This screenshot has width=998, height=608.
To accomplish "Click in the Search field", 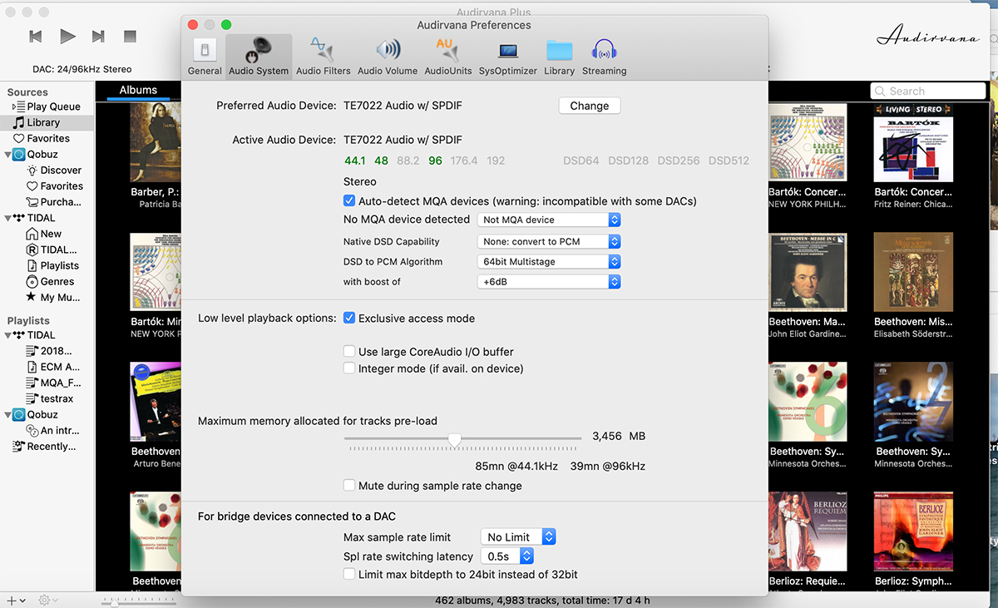I will pos(928,91).
